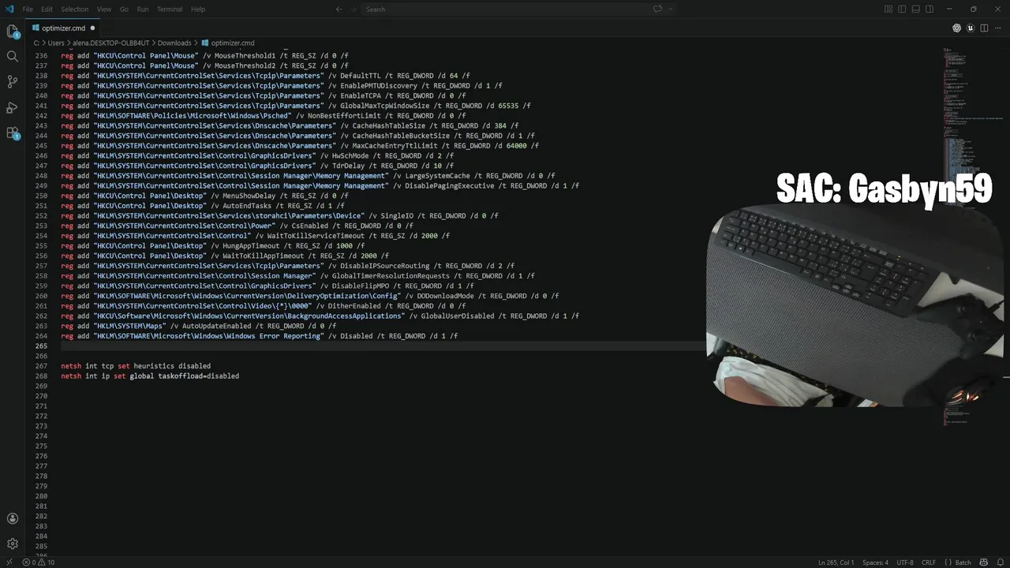The image size is (1010, 568).
Task: Open the Help menu
Action: tap(198, 9)
